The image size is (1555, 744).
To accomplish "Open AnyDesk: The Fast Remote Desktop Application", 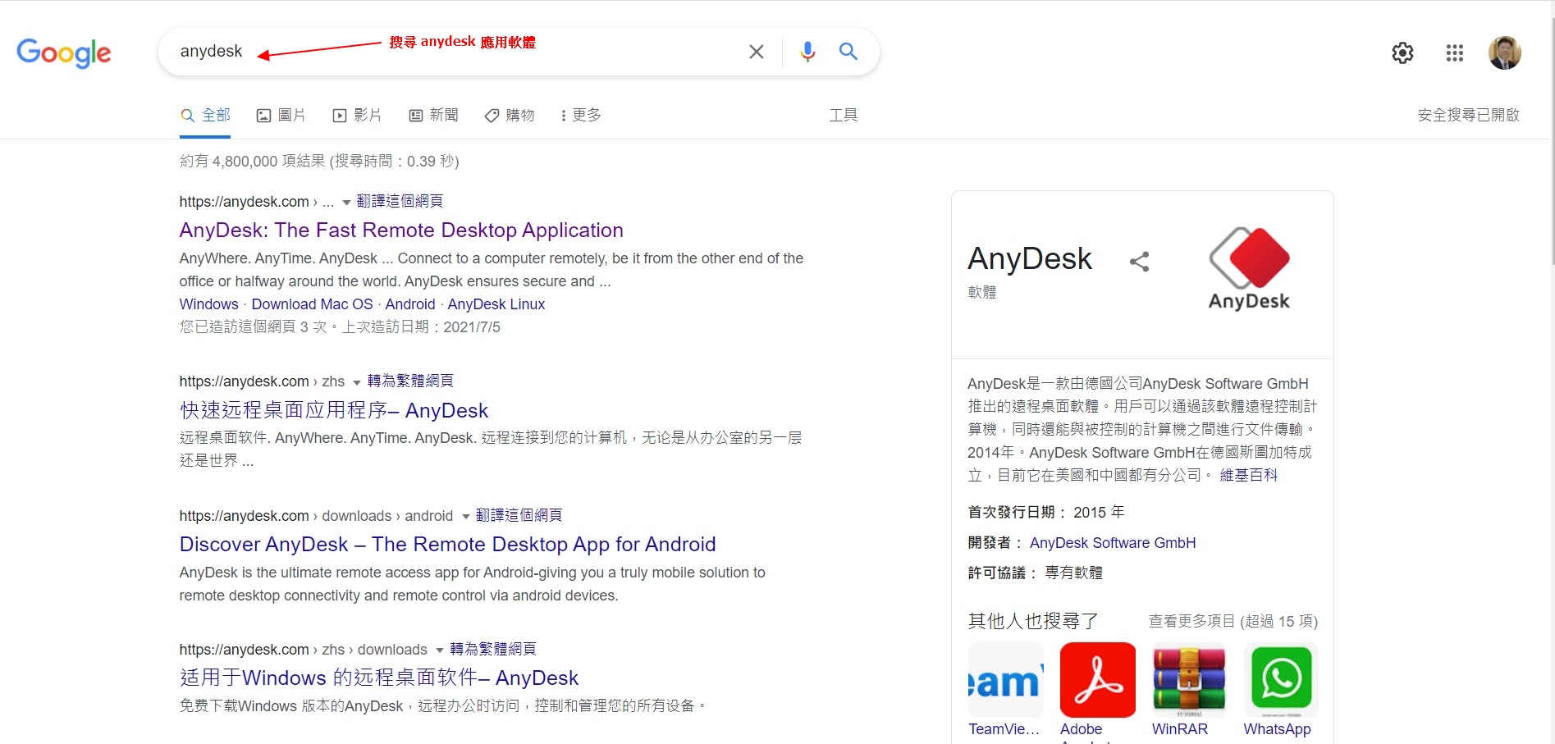I will [x=401, y=230].
